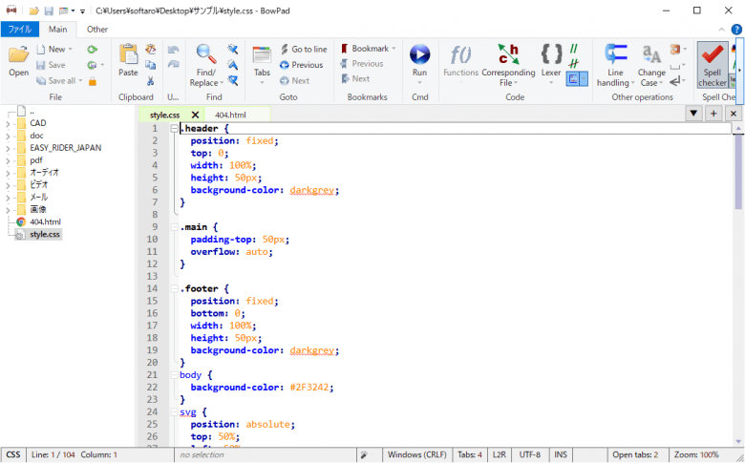Collapse fold marker at body line
This screenshot has width=745, height=463.
175,375
